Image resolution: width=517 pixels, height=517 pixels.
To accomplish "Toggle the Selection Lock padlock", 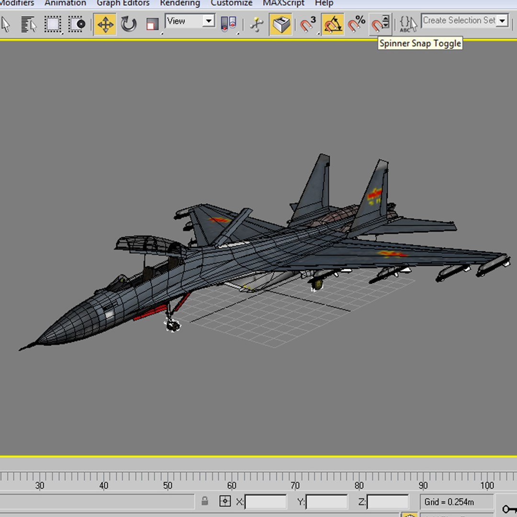I will 205,501.
